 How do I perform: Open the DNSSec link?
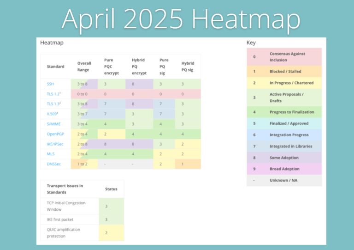point(54,164)
